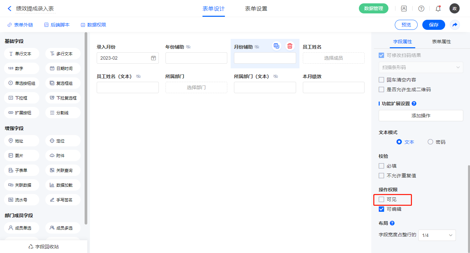Switch to the 表单属性 tab
Viewport: 470px width, 253px height.
pos(441,42)
